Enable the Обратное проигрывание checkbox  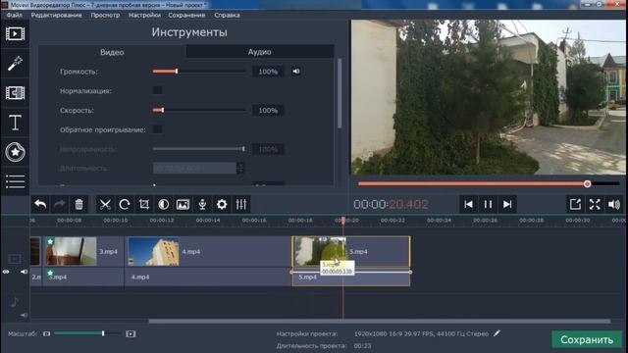[157, 129]
